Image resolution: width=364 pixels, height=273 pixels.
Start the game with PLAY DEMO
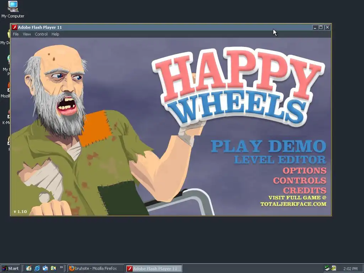[269, 146]
